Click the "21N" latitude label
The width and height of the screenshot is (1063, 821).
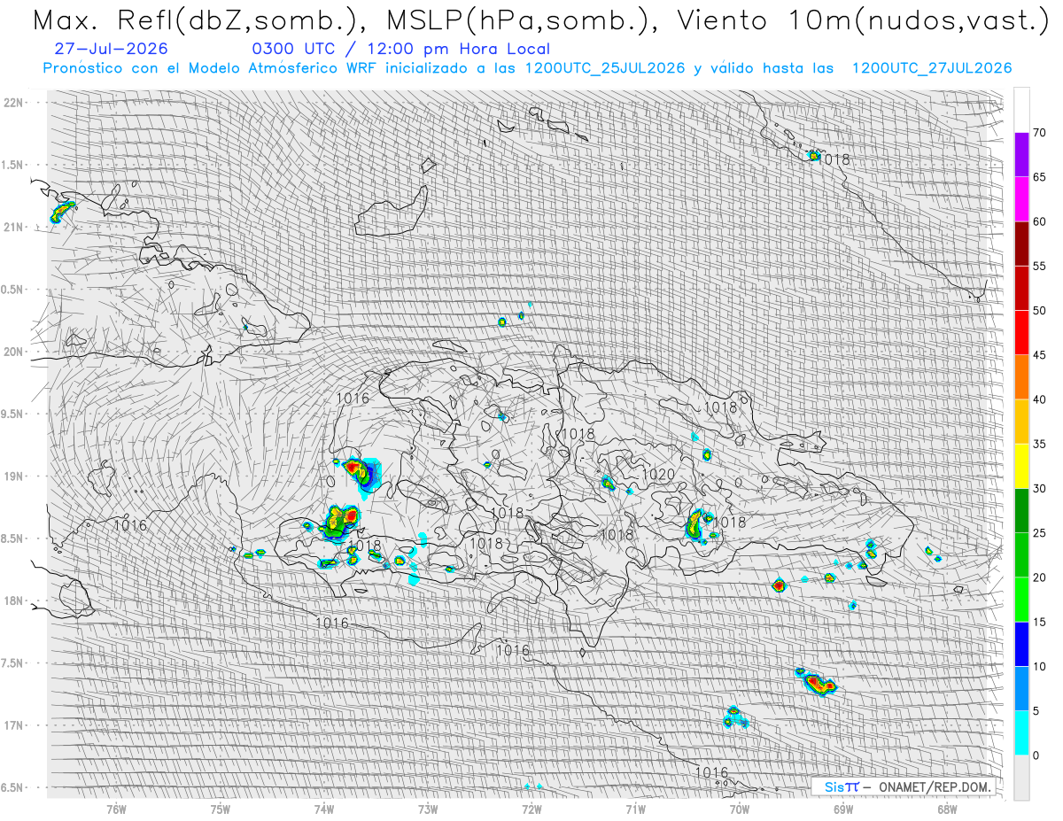click(x=13, y=228)
